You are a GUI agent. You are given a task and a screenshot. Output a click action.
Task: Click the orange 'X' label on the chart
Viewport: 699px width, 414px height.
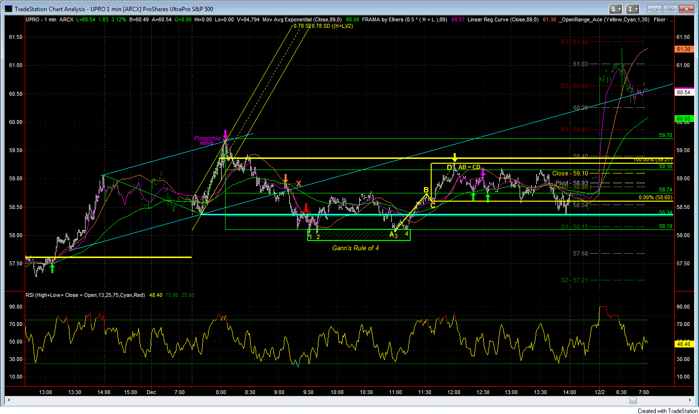(298, 184)
